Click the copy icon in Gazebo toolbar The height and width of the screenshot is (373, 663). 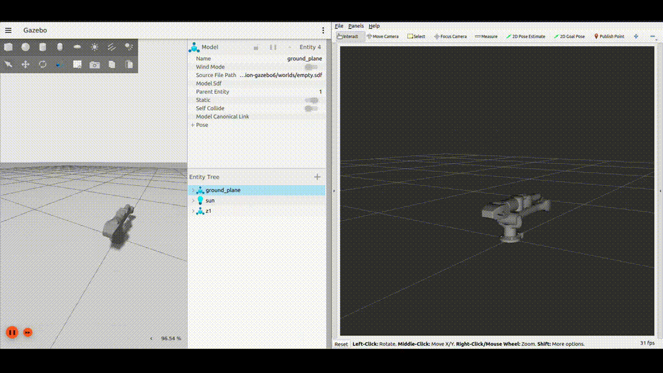pos(111,64)
